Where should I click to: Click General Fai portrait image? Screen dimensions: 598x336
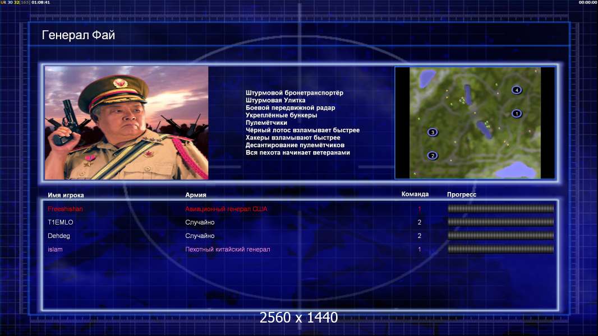(127, 123)
